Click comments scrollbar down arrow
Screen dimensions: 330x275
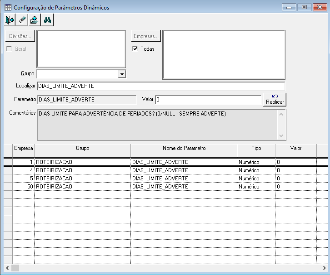pos(281,136)
